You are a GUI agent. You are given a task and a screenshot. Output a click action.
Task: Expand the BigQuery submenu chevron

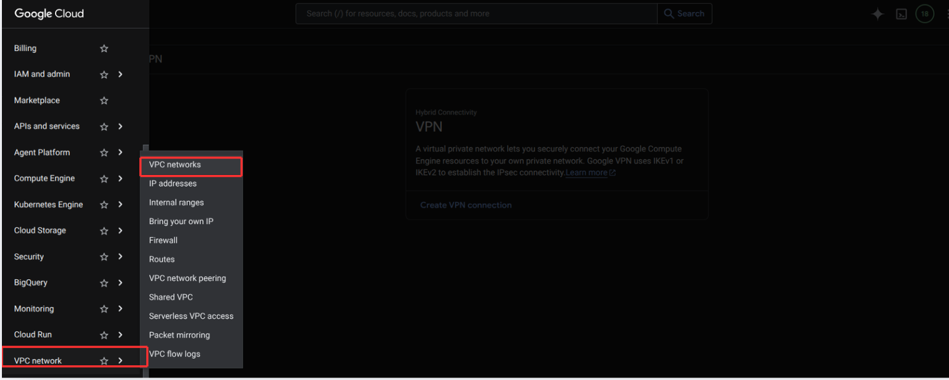(120, 283)
